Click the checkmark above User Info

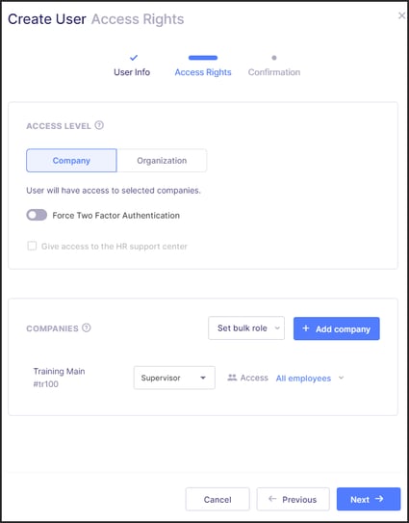pyautogui.click(x=134, y=58)
